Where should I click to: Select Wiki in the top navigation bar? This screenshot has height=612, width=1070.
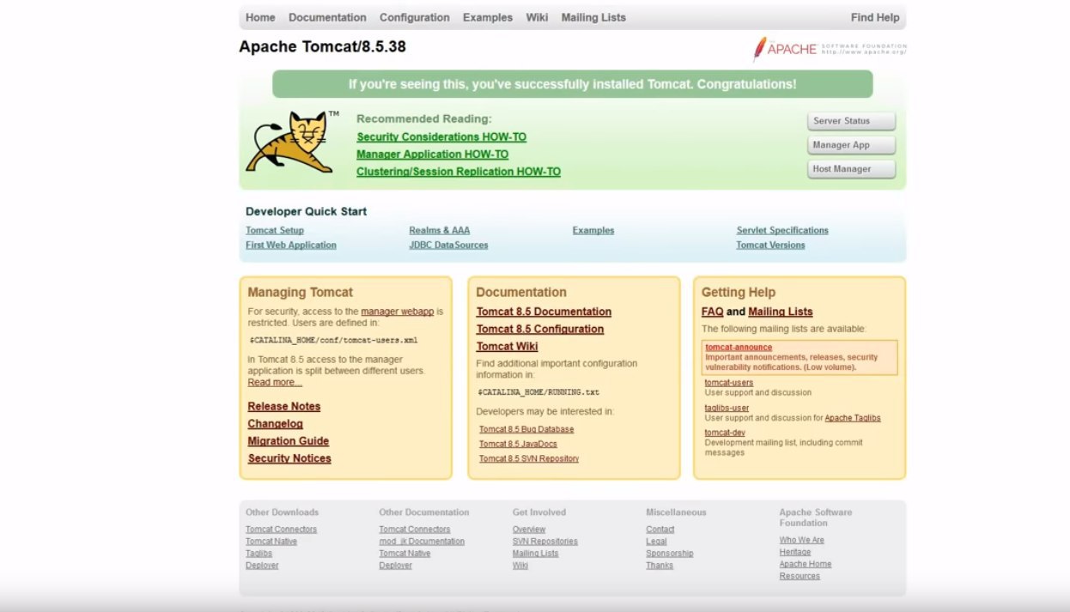point(537,17)
